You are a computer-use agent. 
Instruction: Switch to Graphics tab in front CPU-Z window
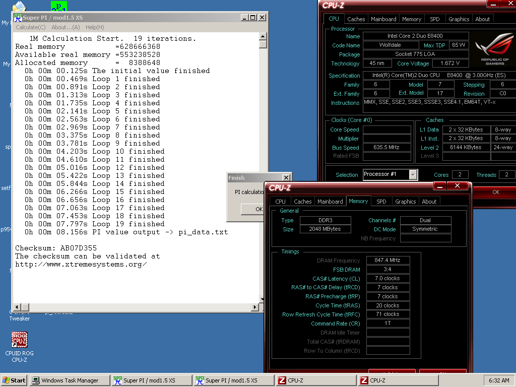click(406, 202)
